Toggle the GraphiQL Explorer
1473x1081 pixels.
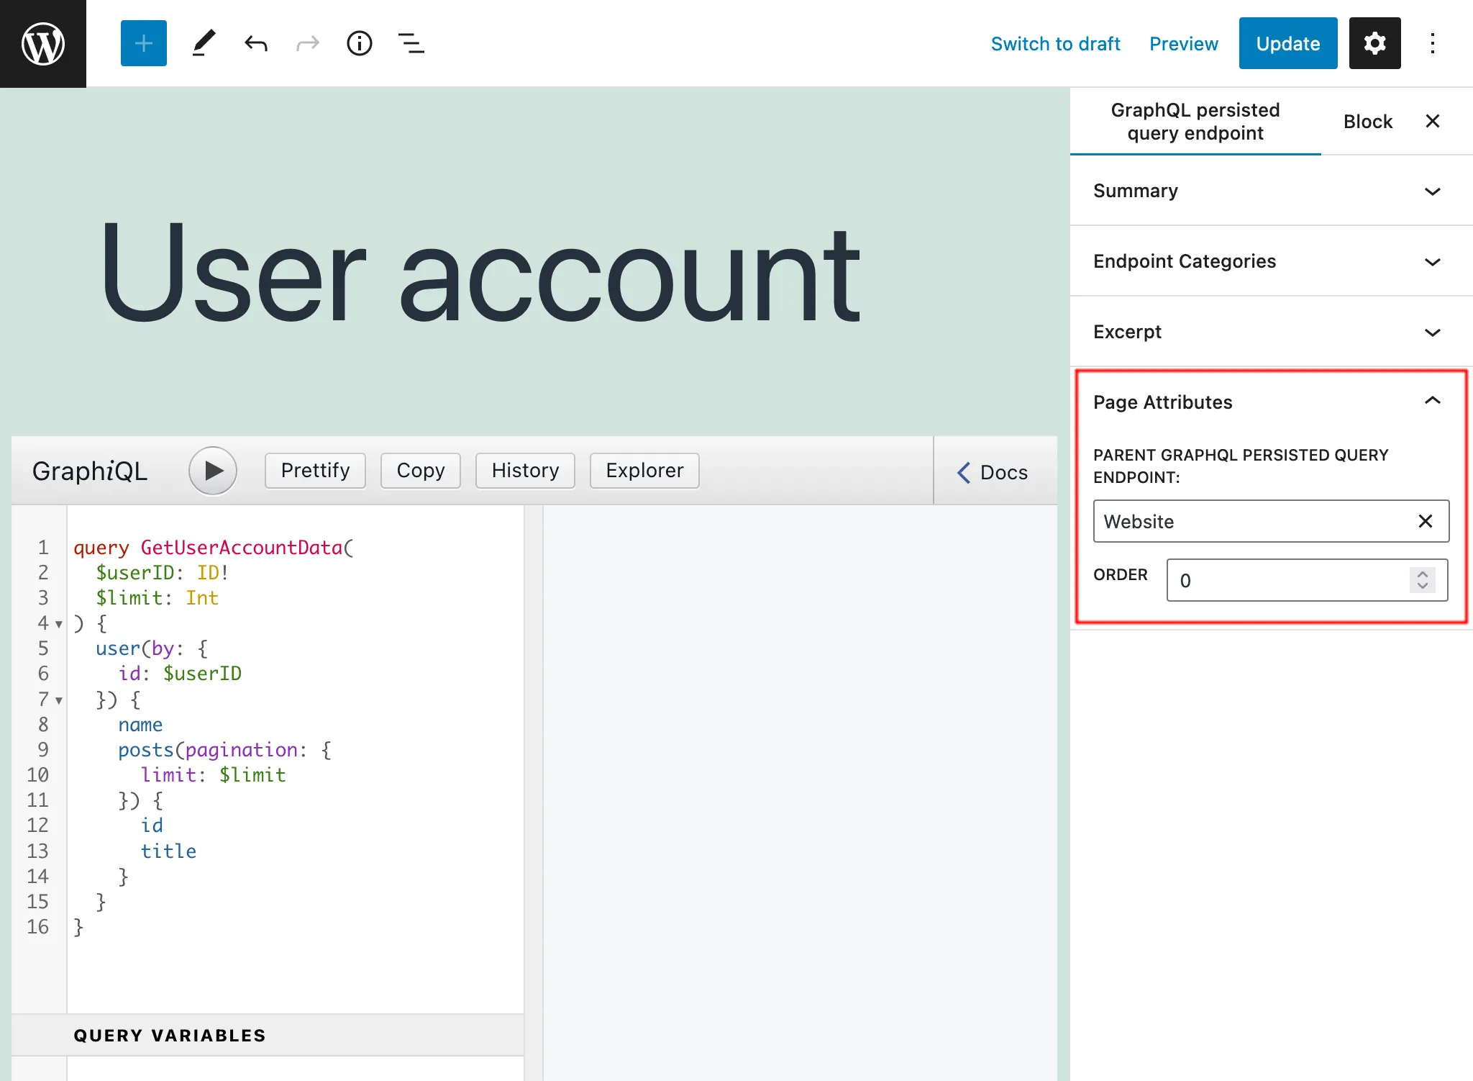coord(644,471)
